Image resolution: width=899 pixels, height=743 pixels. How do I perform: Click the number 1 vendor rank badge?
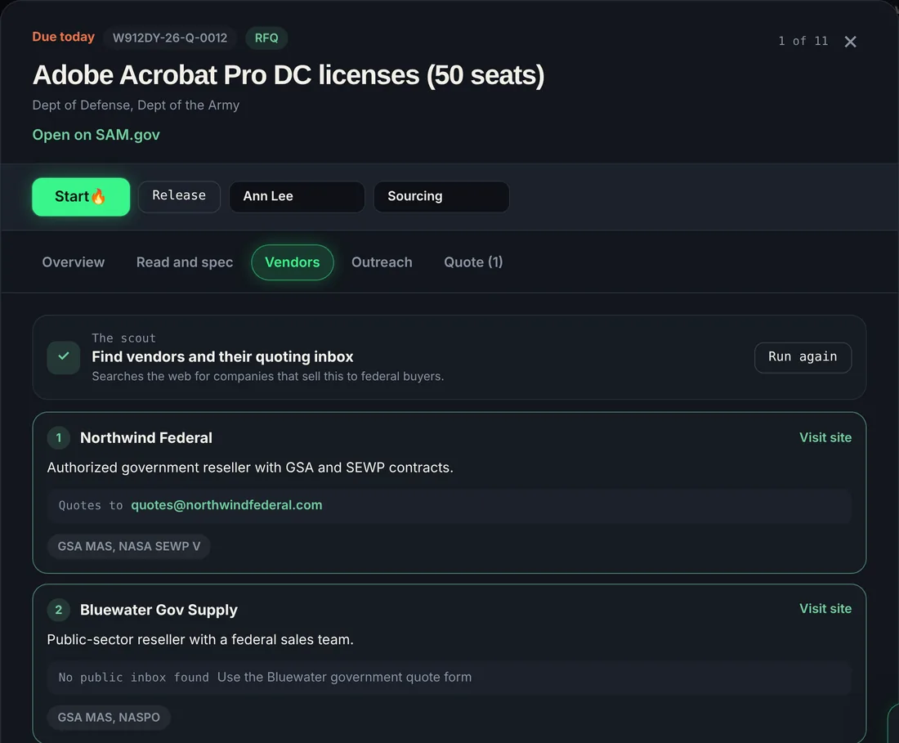coord(59,438)
